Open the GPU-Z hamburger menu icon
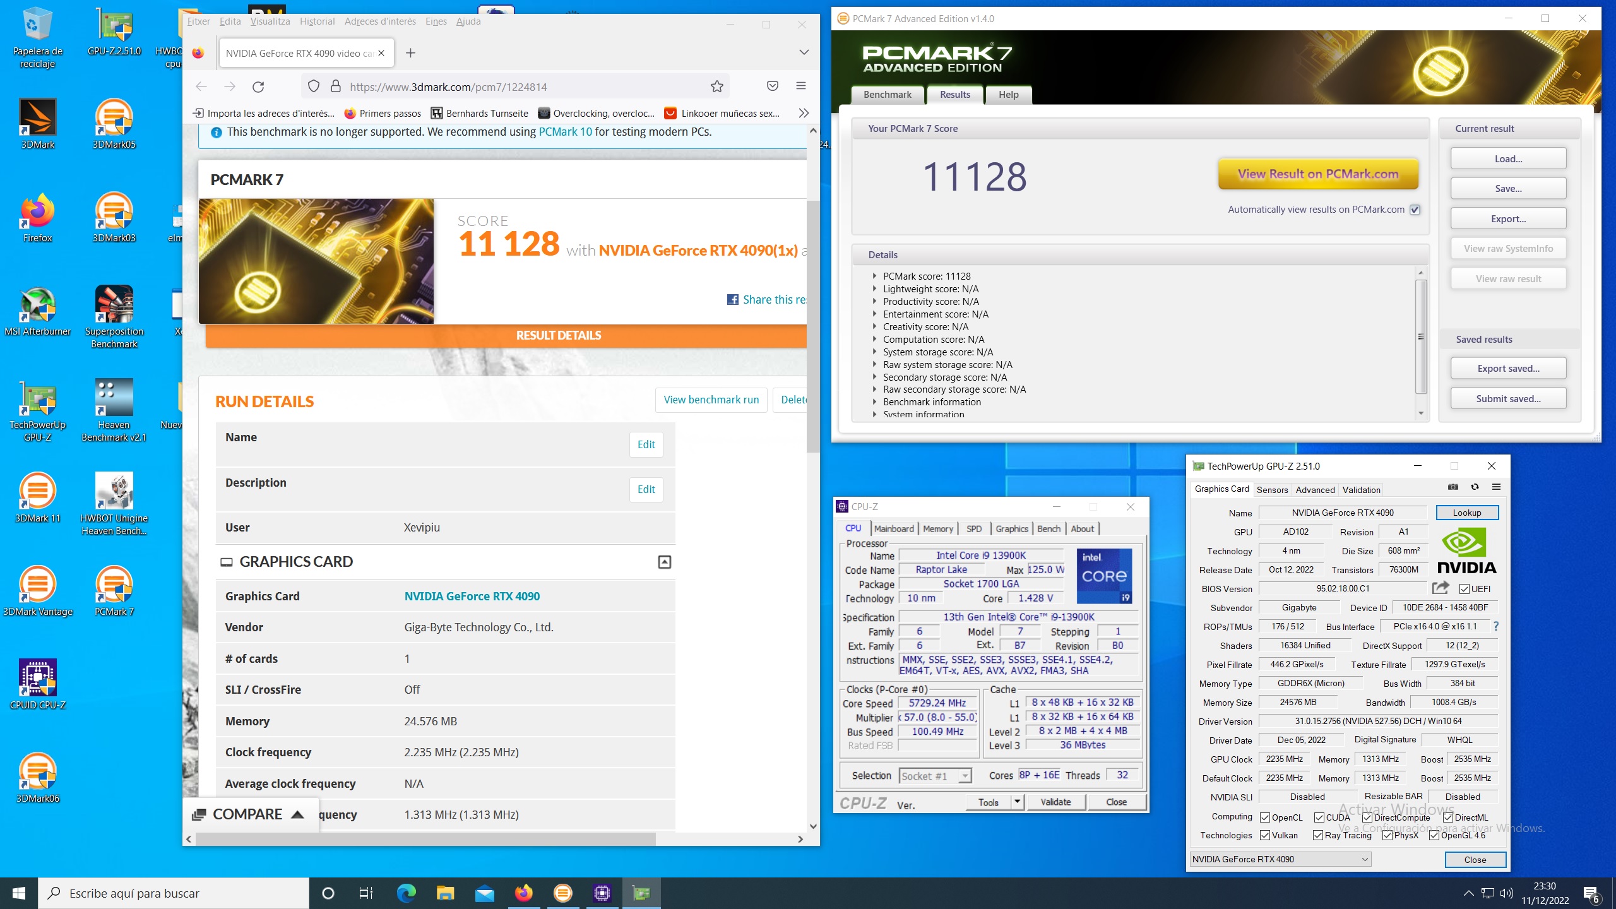The width and height of the screenshot is (1616, 909). (1496, 487)
